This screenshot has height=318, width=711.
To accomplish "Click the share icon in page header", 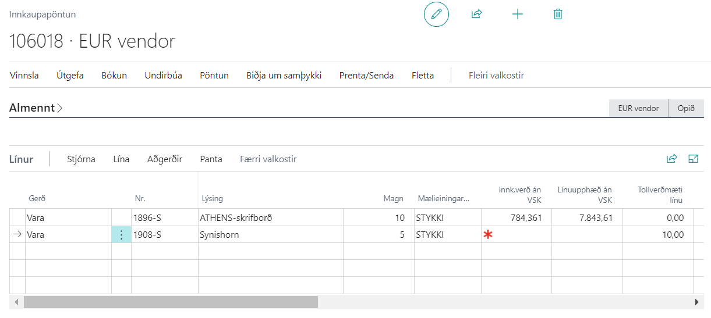I will click(476, 15).
